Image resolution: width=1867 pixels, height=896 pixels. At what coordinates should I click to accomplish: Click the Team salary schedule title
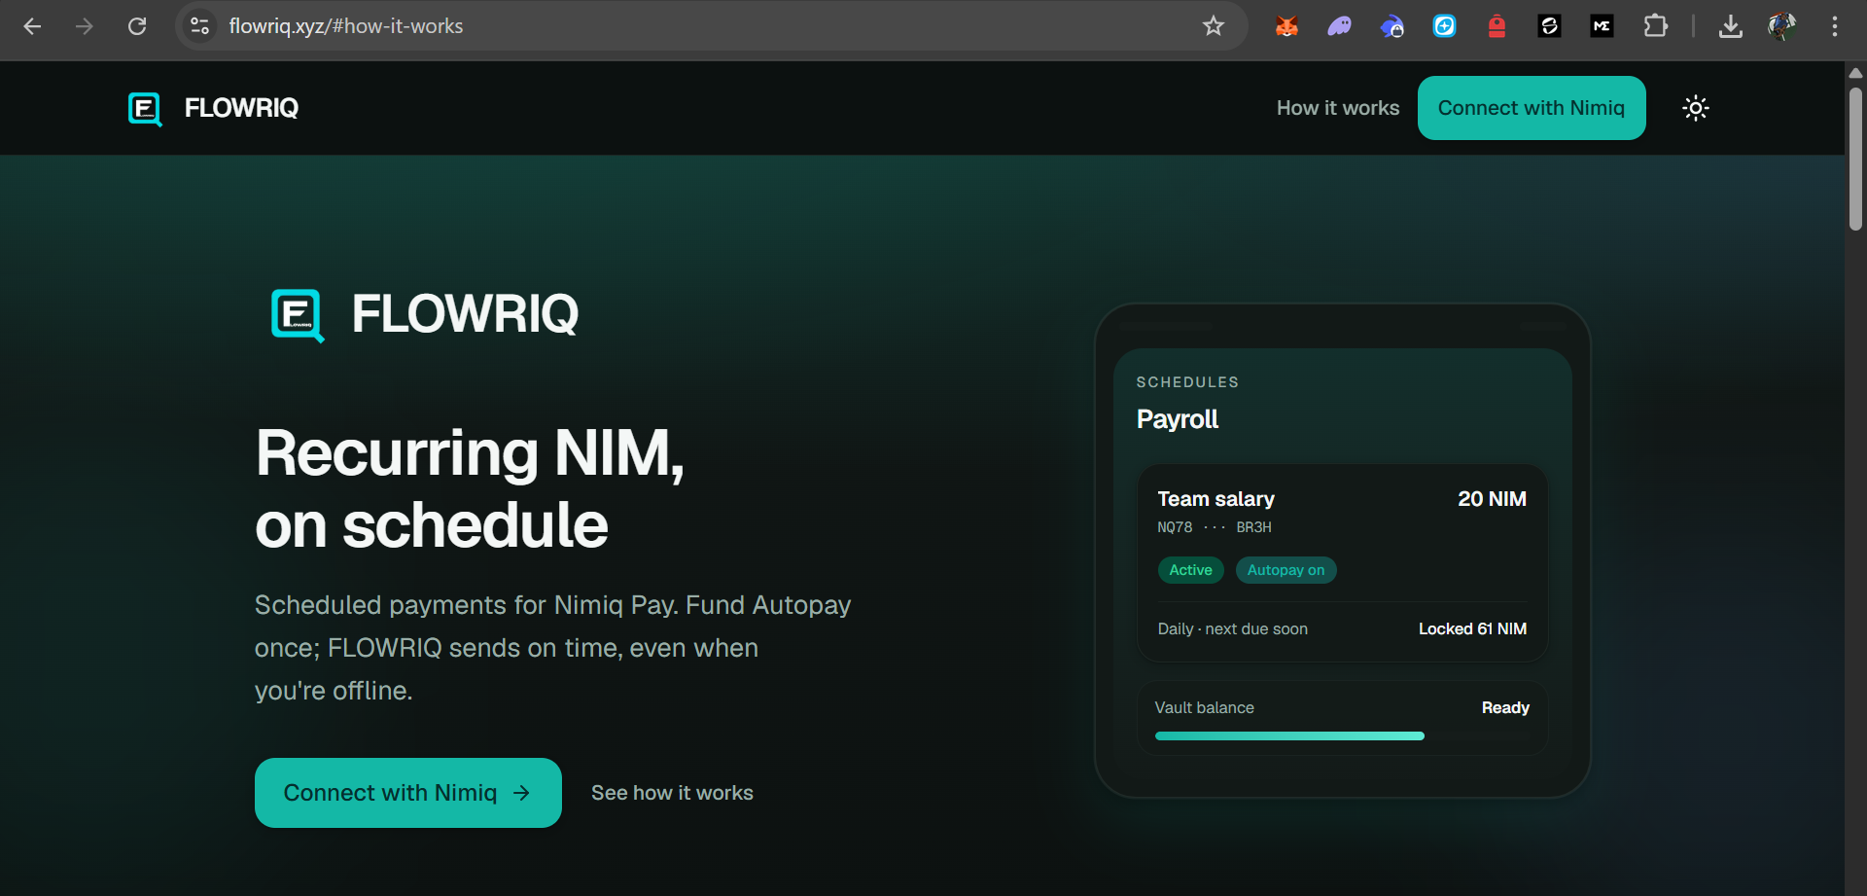tap(1215, 499)
